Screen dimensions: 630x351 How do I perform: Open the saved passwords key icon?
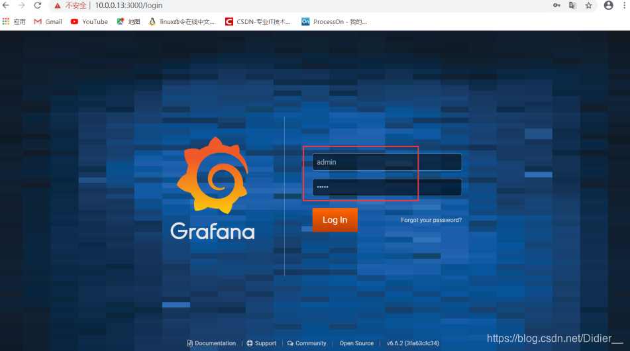556,5
